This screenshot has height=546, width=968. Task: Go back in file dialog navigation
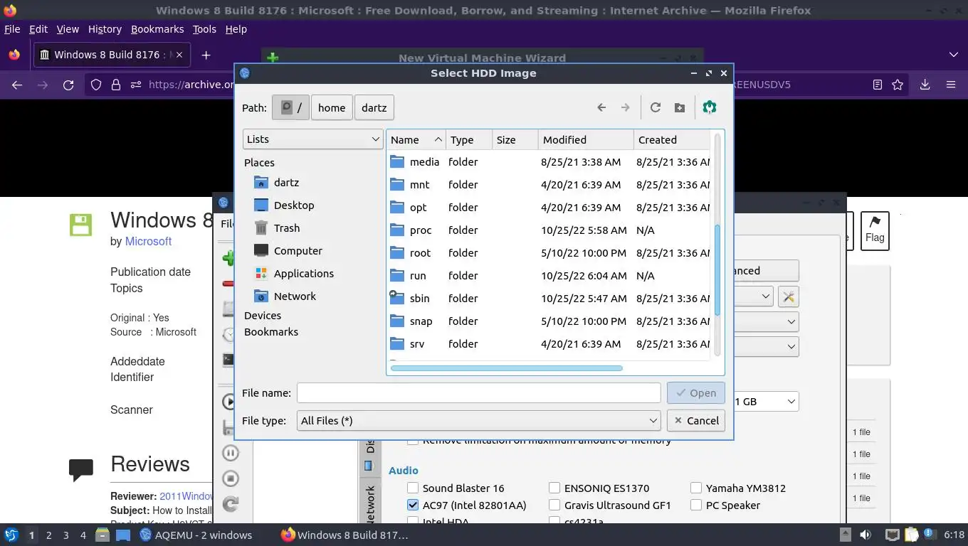601,107
